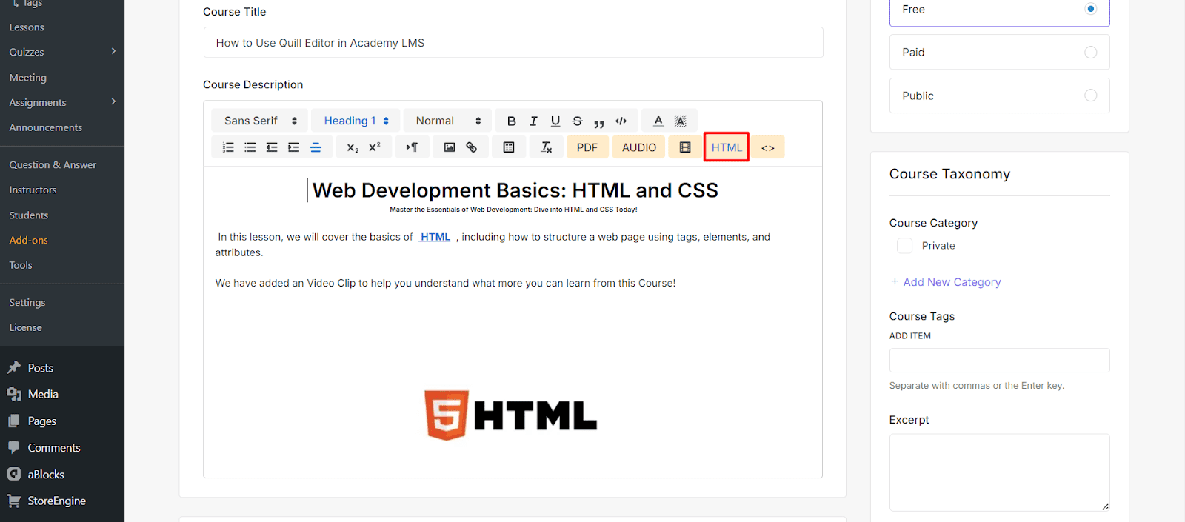
Task: Open Add-ons in sidebar
Action: click(x=28, y=240)
